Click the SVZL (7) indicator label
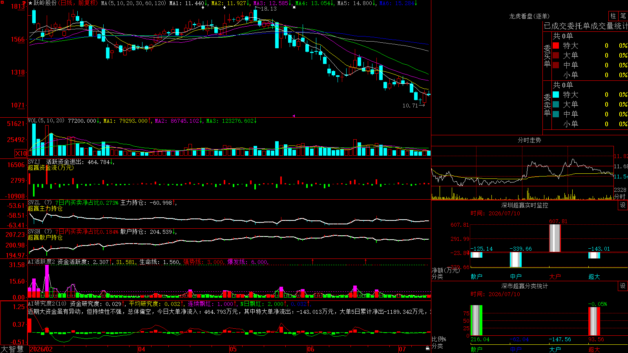This screenshot has height=353, width=628. point(40,202)
